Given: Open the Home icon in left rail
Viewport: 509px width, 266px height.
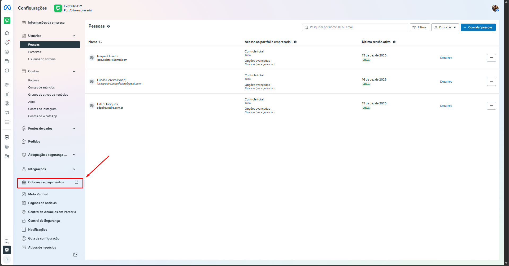Looking at the screenshot, I should click(x=7, y=33).
